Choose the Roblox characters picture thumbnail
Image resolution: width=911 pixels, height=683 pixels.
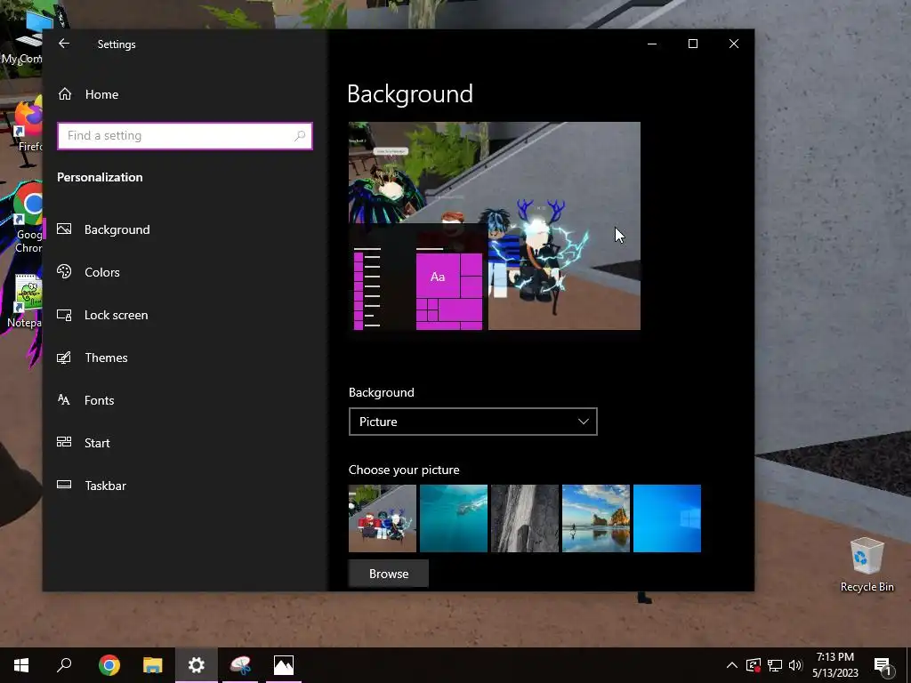383,518
